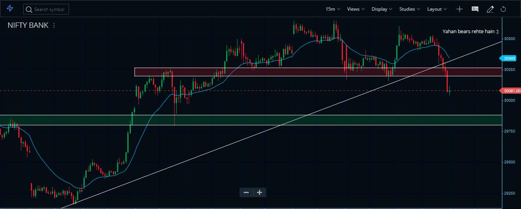Click the magnifier icon in search box
This screenshot has height=209, width=521.
[x=29, y=9]
